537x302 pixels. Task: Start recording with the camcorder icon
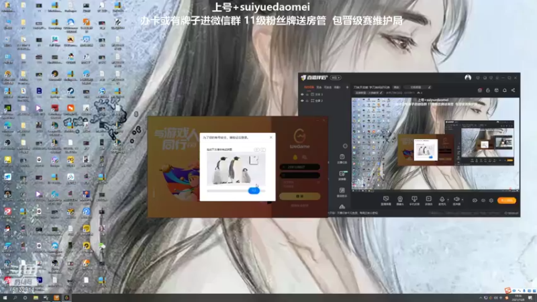click(475, 200)
